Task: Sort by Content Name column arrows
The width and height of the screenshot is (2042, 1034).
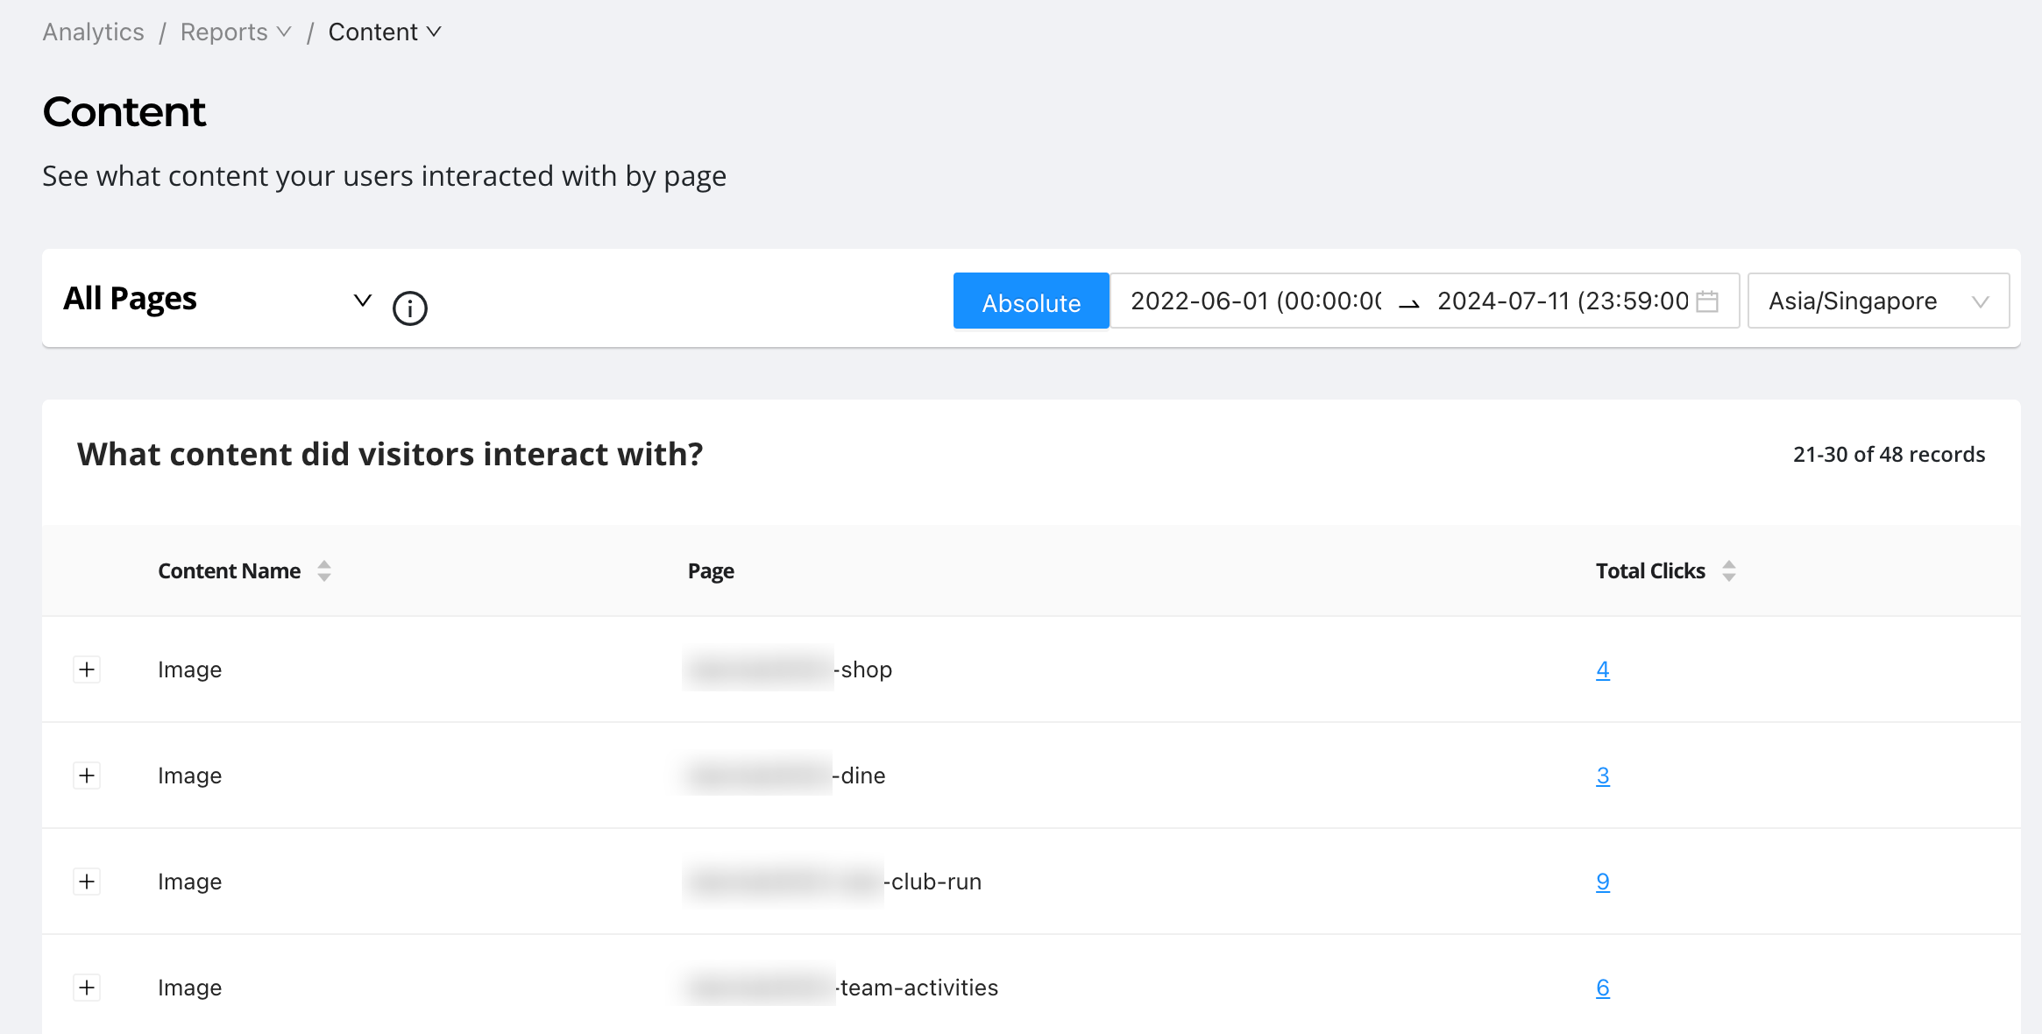Action: [324, 571]
